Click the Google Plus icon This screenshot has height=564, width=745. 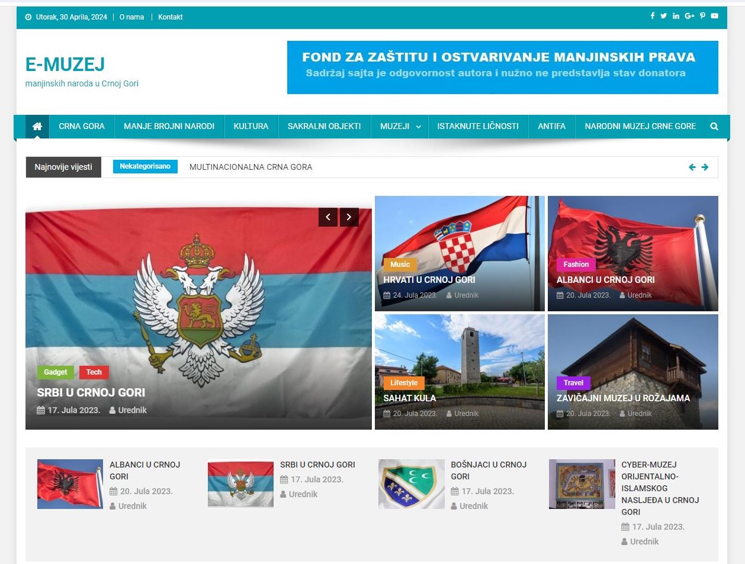point(689,16)
